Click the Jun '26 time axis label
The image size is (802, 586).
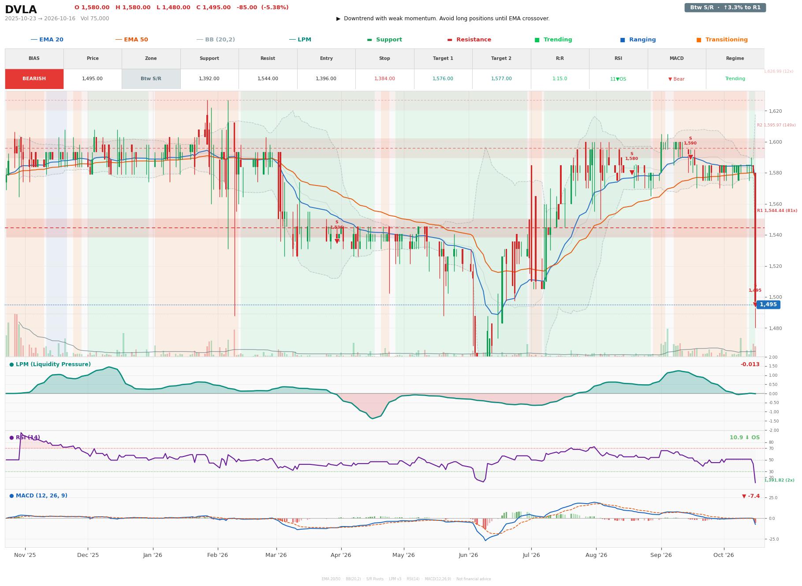click(468, 555)
